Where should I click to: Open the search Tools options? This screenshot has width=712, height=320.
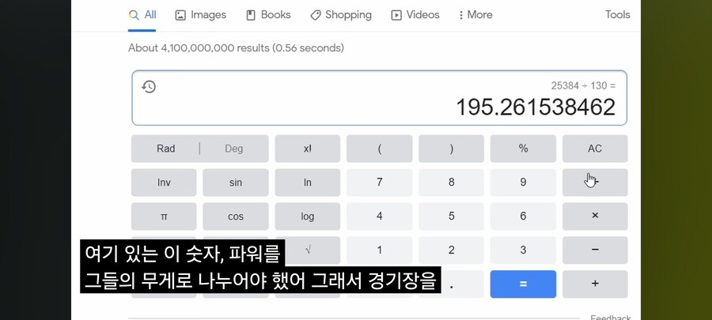coord(617,15)
